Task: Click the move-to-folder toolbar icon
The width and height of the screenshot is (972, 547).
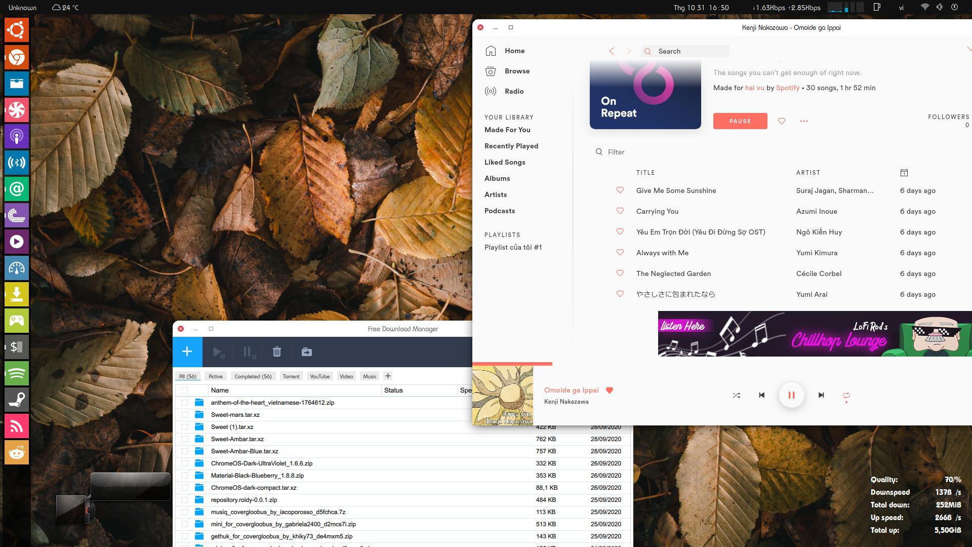Action: [x=307, y=351]
